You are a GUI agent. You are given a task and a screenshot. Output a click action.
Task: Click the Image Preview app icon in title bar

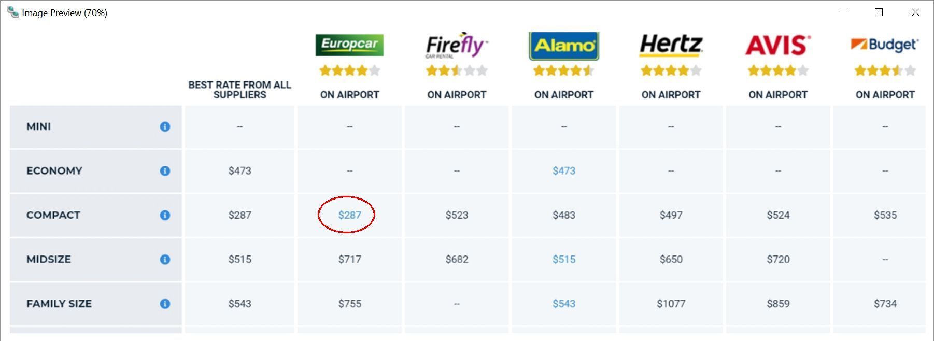point(12,12)
